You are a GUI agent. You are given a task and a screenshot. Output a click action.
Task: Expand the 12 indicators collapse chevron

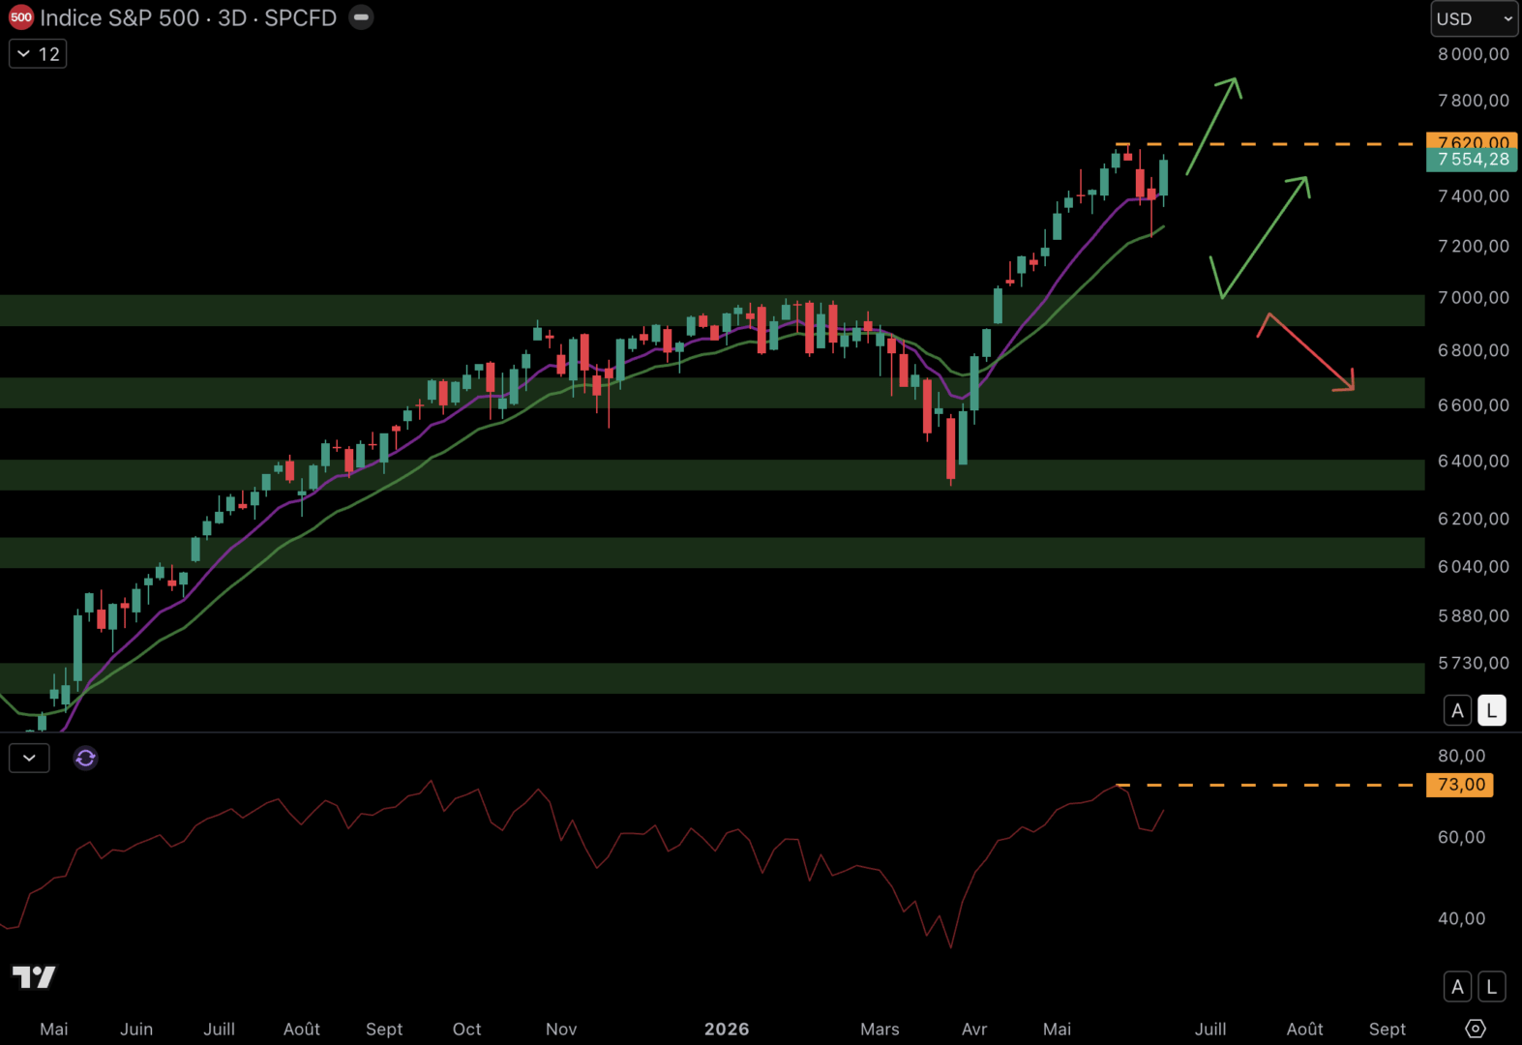(x=38, y=54)
